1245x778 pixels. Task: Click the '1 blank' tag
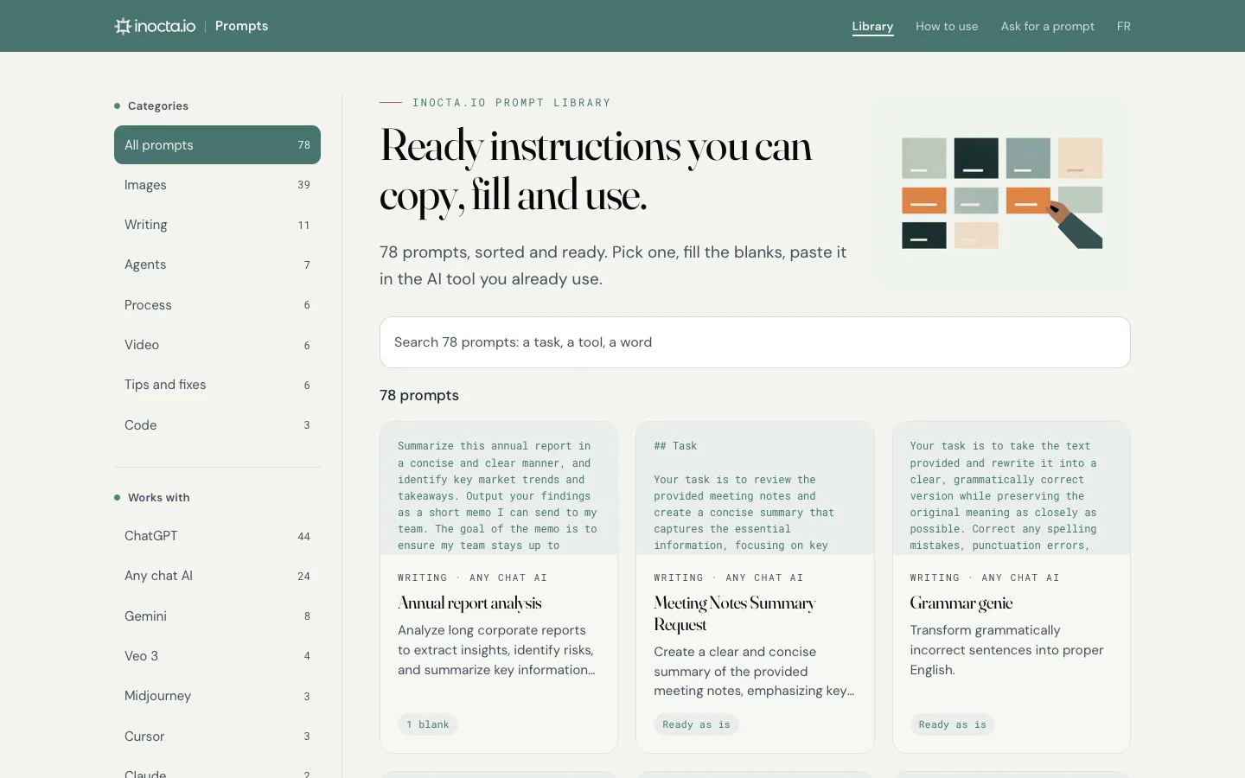pos(428,724)
